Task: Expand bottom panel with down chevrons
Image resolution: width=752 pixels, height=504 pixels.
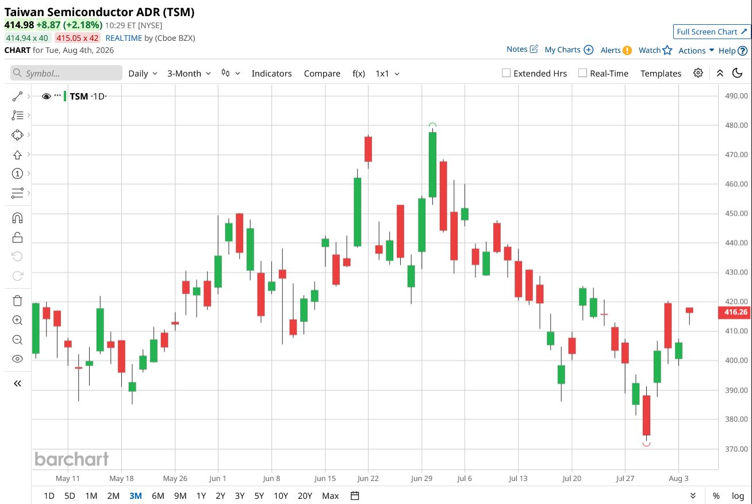Action: [693, 496]
